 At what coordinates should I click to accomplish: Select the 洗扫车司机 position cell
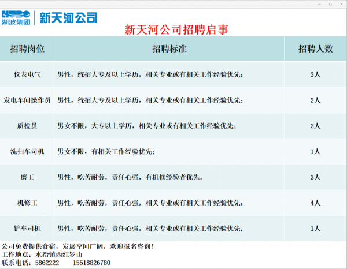pyautogui.click(x=27, y=151)
